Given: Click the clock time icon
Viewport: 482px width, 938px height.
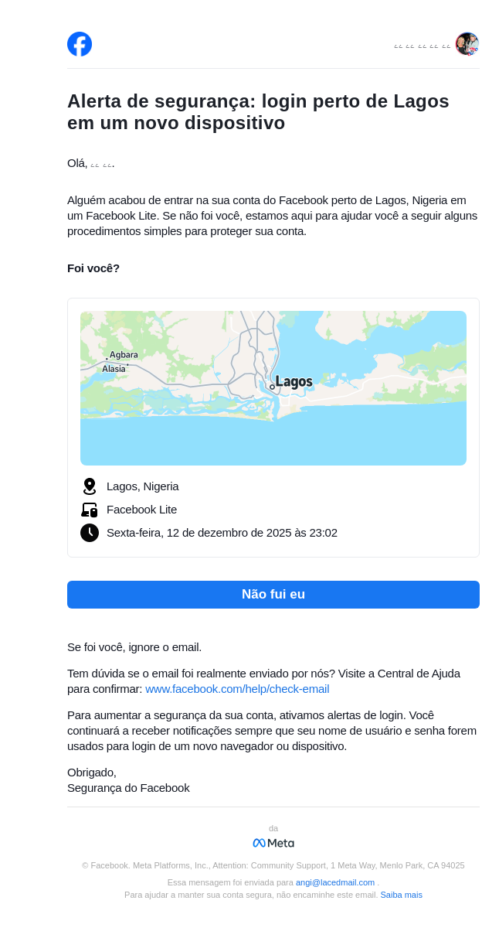Looking at the screenshot, I should coord(90,533).
